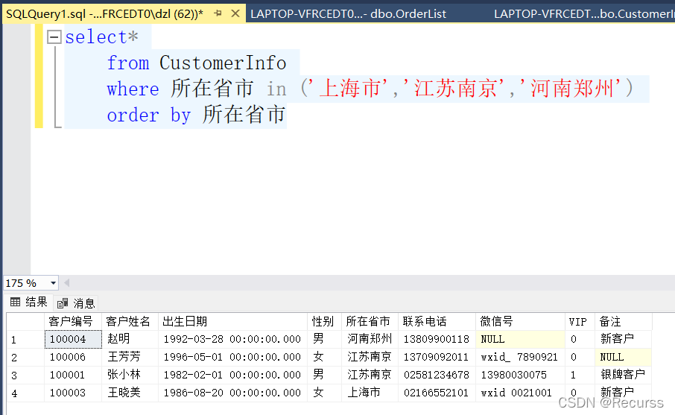Open the 消息 messages tab
Image resolution: width=675 pixels, height=415 pixels.
(76, 303)
